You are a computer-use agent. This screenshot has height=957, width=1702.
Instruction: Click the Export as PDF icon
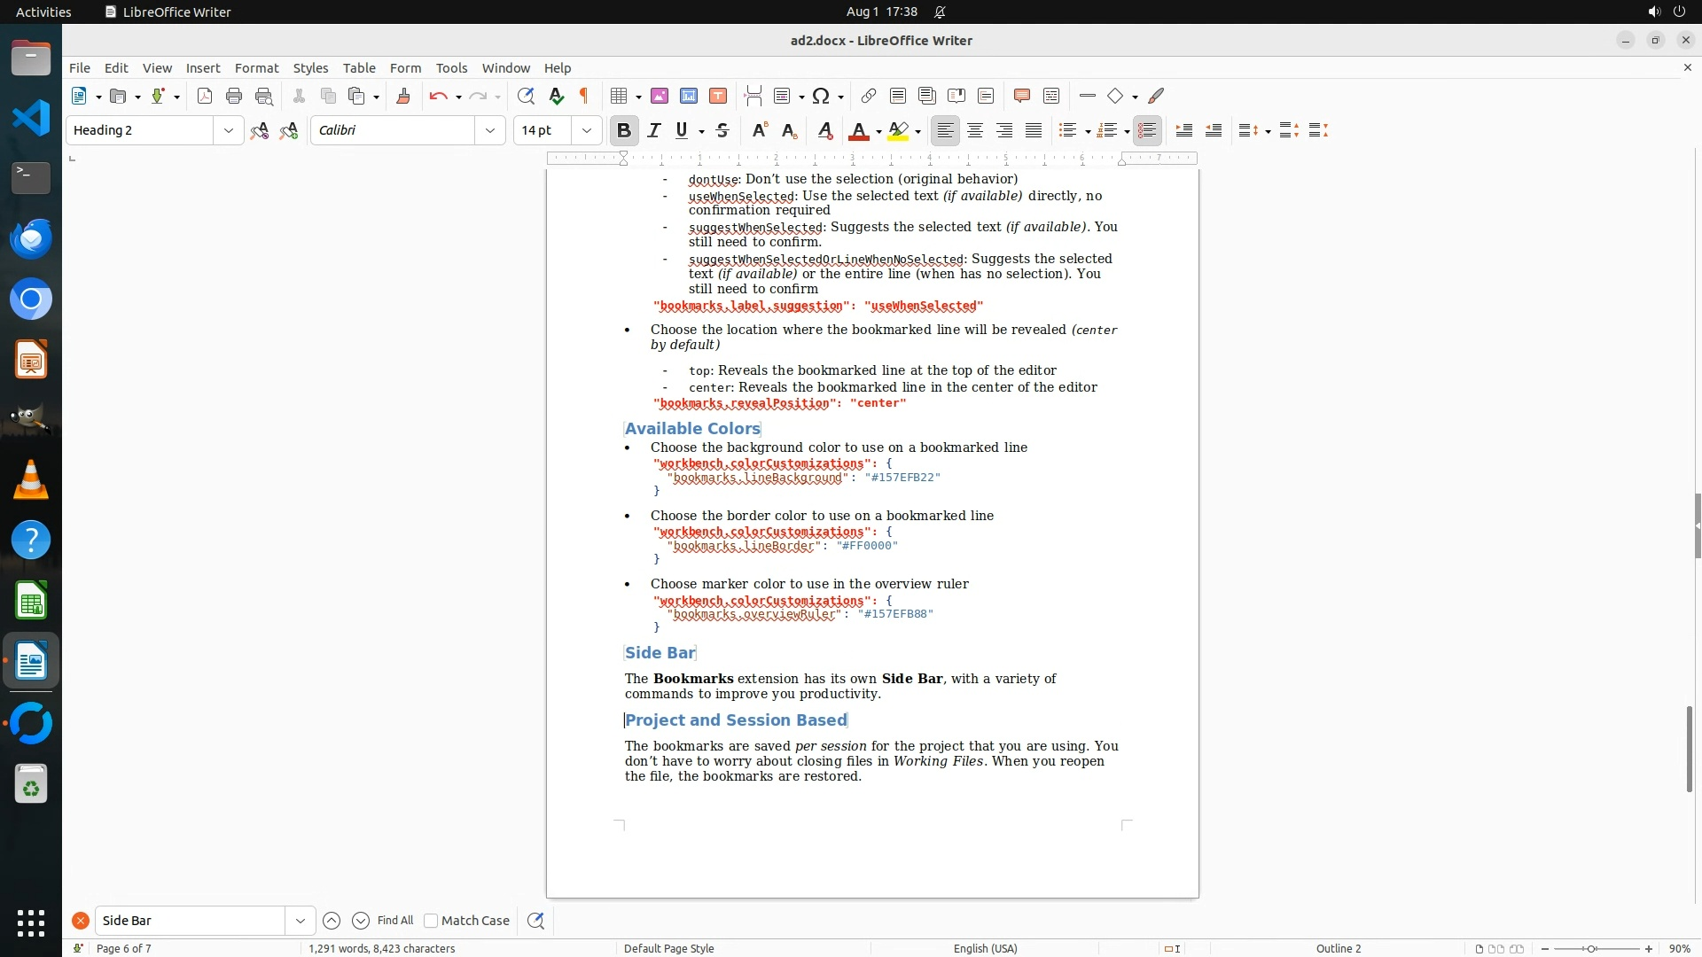(x=205, y=96)
